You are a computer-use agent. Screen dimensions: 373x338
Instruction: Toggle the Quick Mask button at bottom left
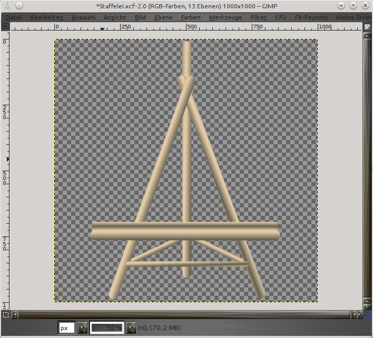tap(5, 315)
